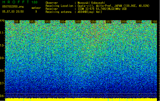Screen dimensions: 160x101
Task: Click the meteor label
Action: click(36, 8)
